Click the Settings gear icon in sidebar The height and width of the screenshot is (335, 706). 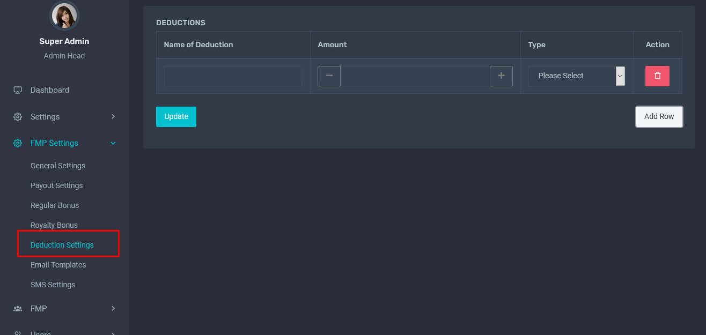tap(18, 117)
